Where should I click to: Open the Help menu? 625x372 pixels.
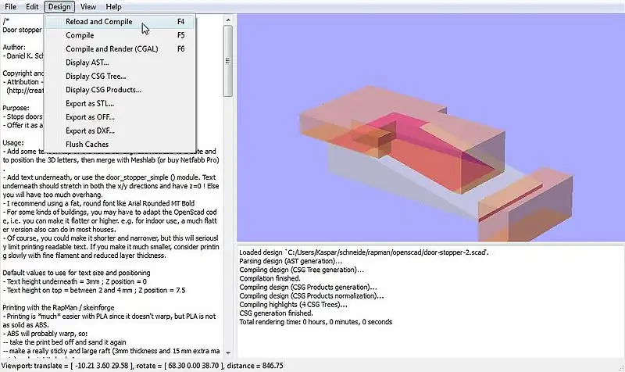click(x=114, y=6)
